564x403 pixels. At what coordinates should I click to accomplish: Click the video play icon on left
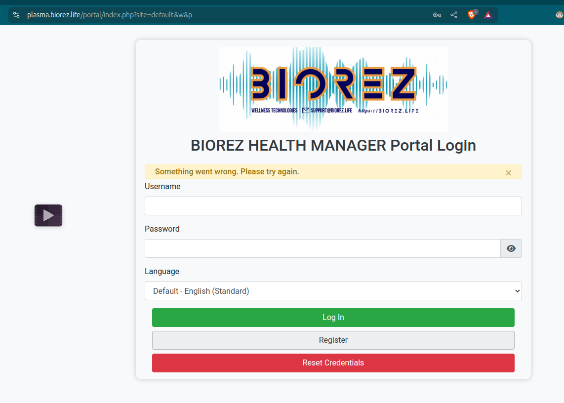(48, 215)
